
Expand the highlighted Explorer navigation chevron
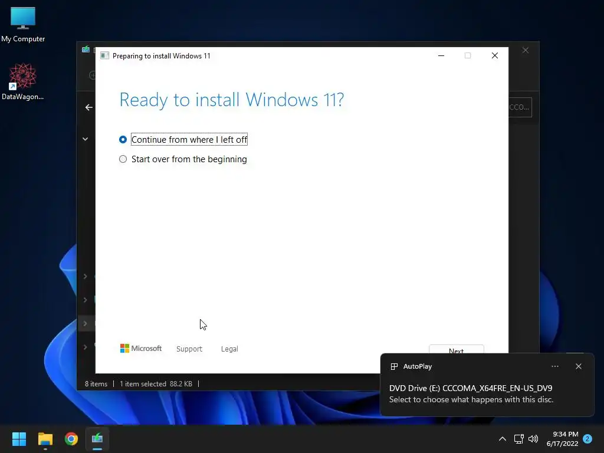pos(85,323)
